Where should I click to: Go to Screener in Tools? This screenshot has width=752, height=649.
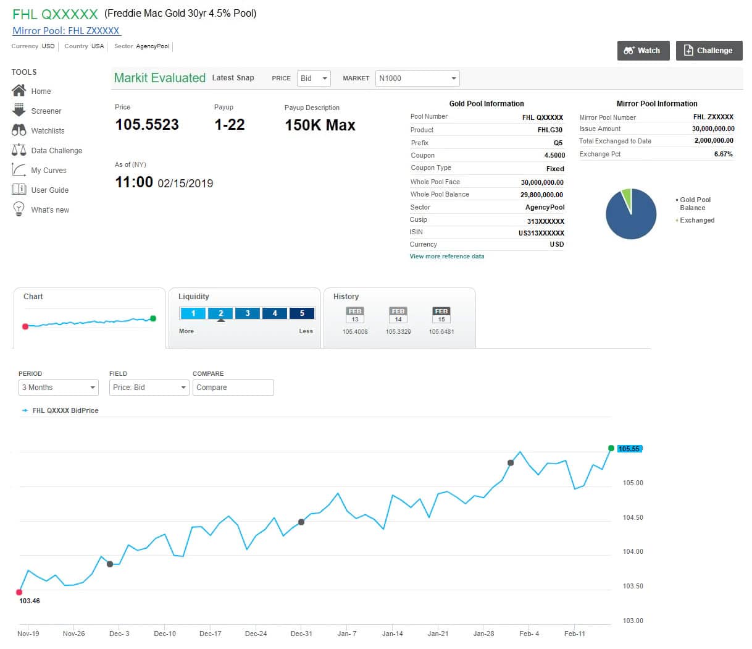[46, 111]
